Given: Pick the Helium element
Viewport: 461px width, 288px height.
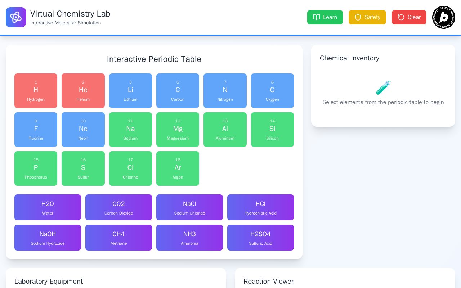Looking at the screenshot, I should [x=83, y=91].
